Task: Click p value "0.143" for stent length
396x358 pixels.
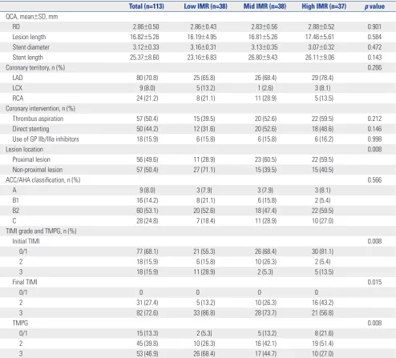Action: pos(374,58)
